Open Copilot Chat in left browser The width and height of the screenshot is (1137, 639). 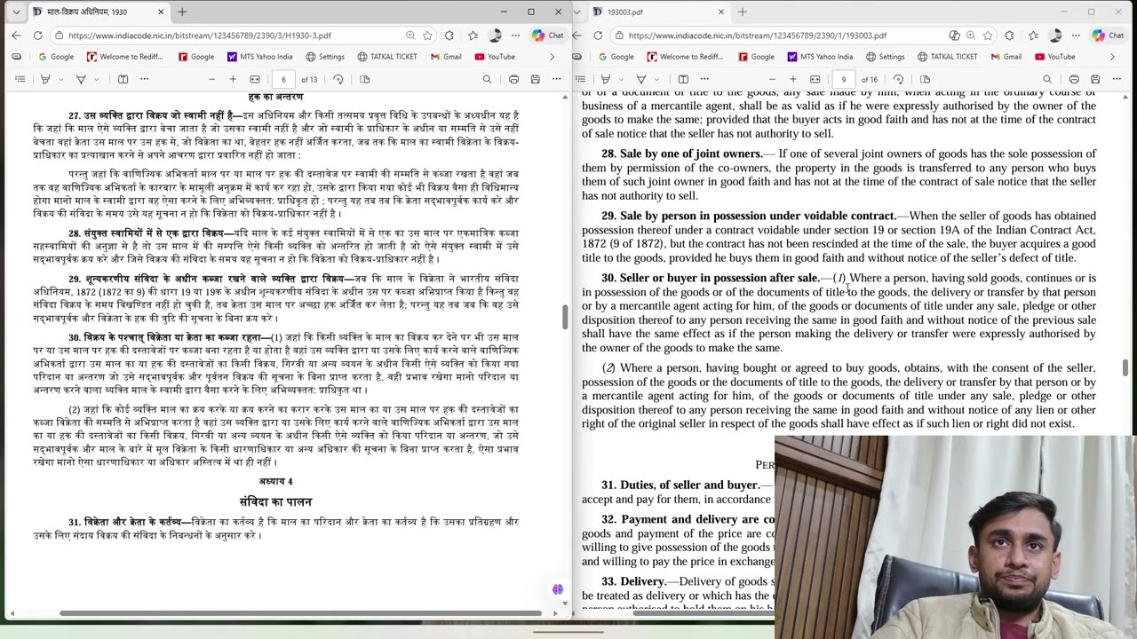click(x=547, y=35)
